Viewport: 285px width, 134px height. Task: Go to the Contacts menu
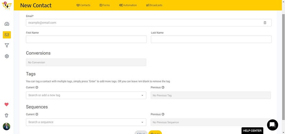[83, 5]
